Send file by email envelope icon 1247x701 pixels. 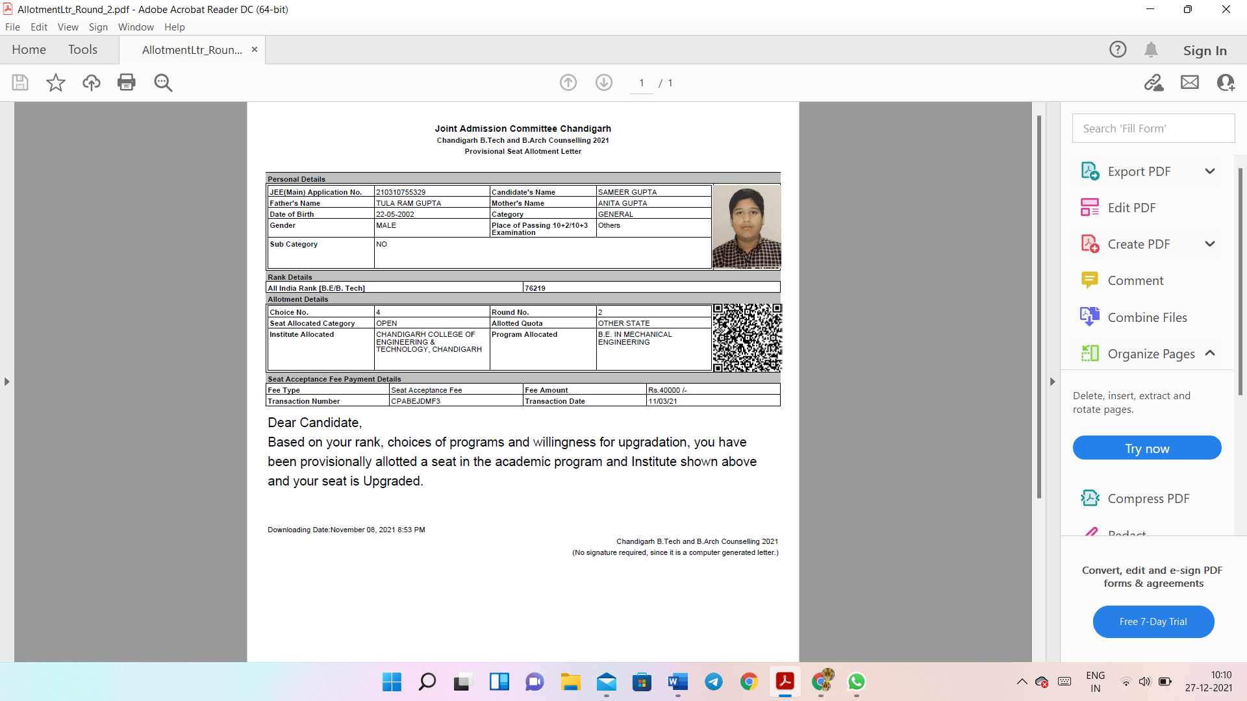(1190, 82)
